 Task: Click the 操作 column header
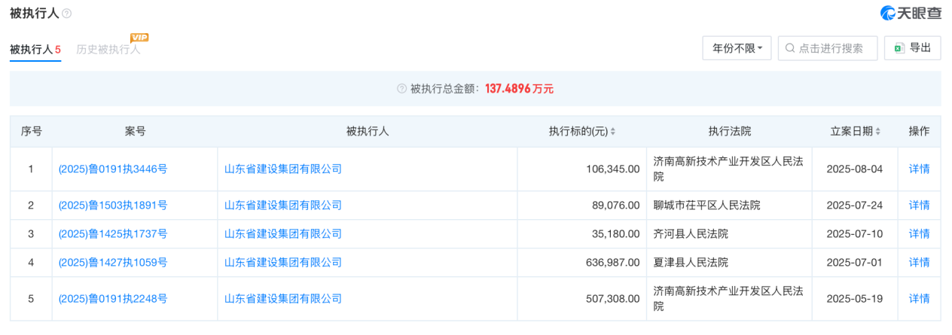tap(919, 132)
